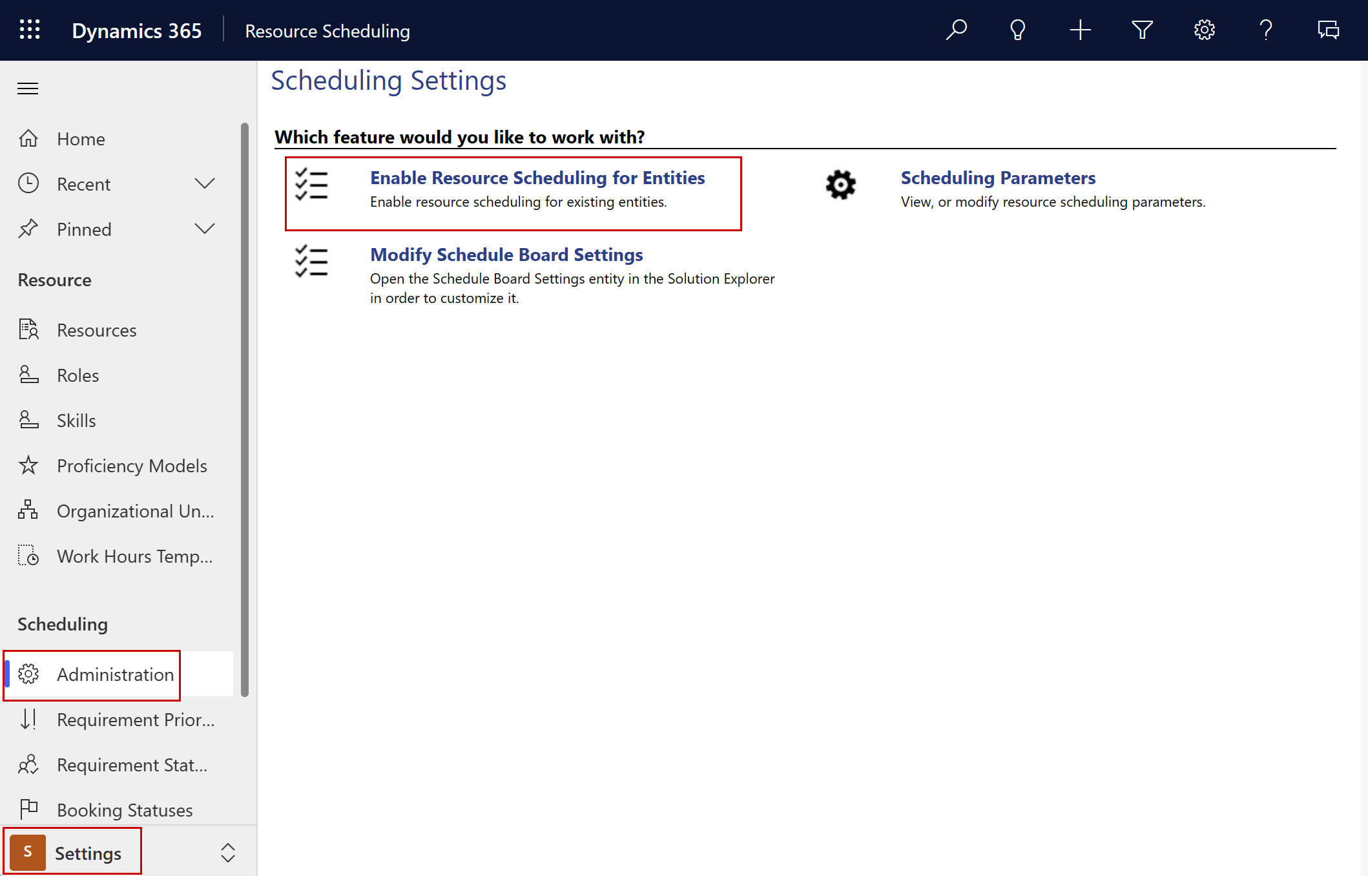This screenshot has height=876, width=1368.
Task: Click the Roles sidebar icon
Action: point(28,374)
